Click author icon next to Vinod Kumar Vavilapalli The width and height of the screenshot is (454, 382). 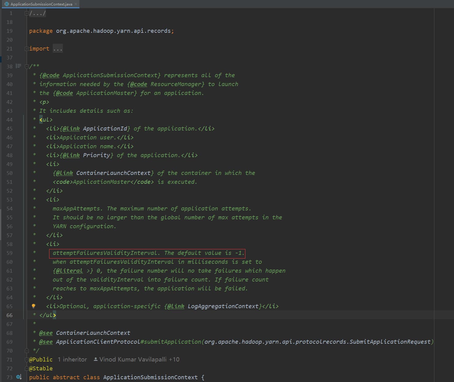(x=96, y=359)
